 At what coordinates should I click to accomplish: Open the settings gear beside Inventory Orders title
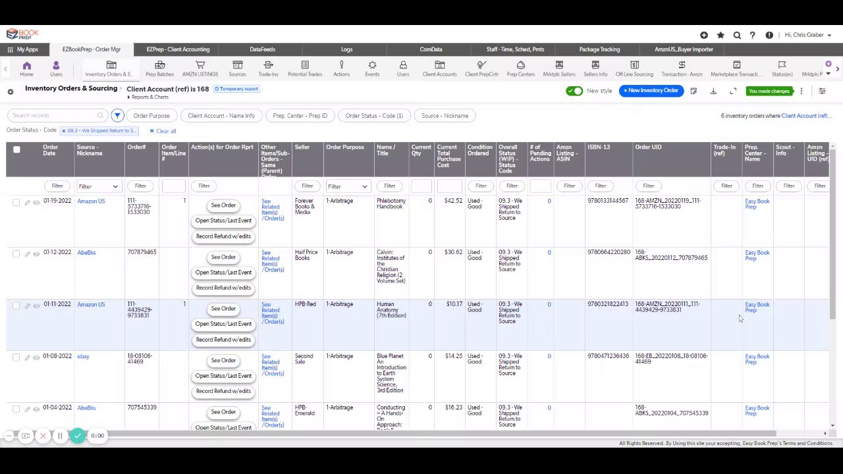coord(11,92)
